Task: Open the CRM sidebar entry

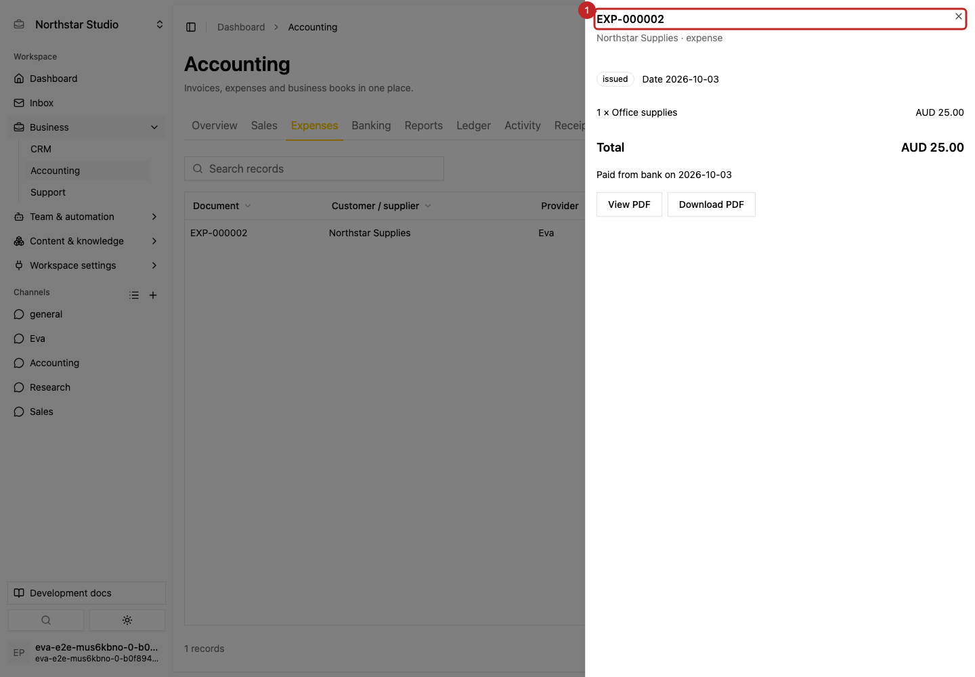Action: pos(87,149)
